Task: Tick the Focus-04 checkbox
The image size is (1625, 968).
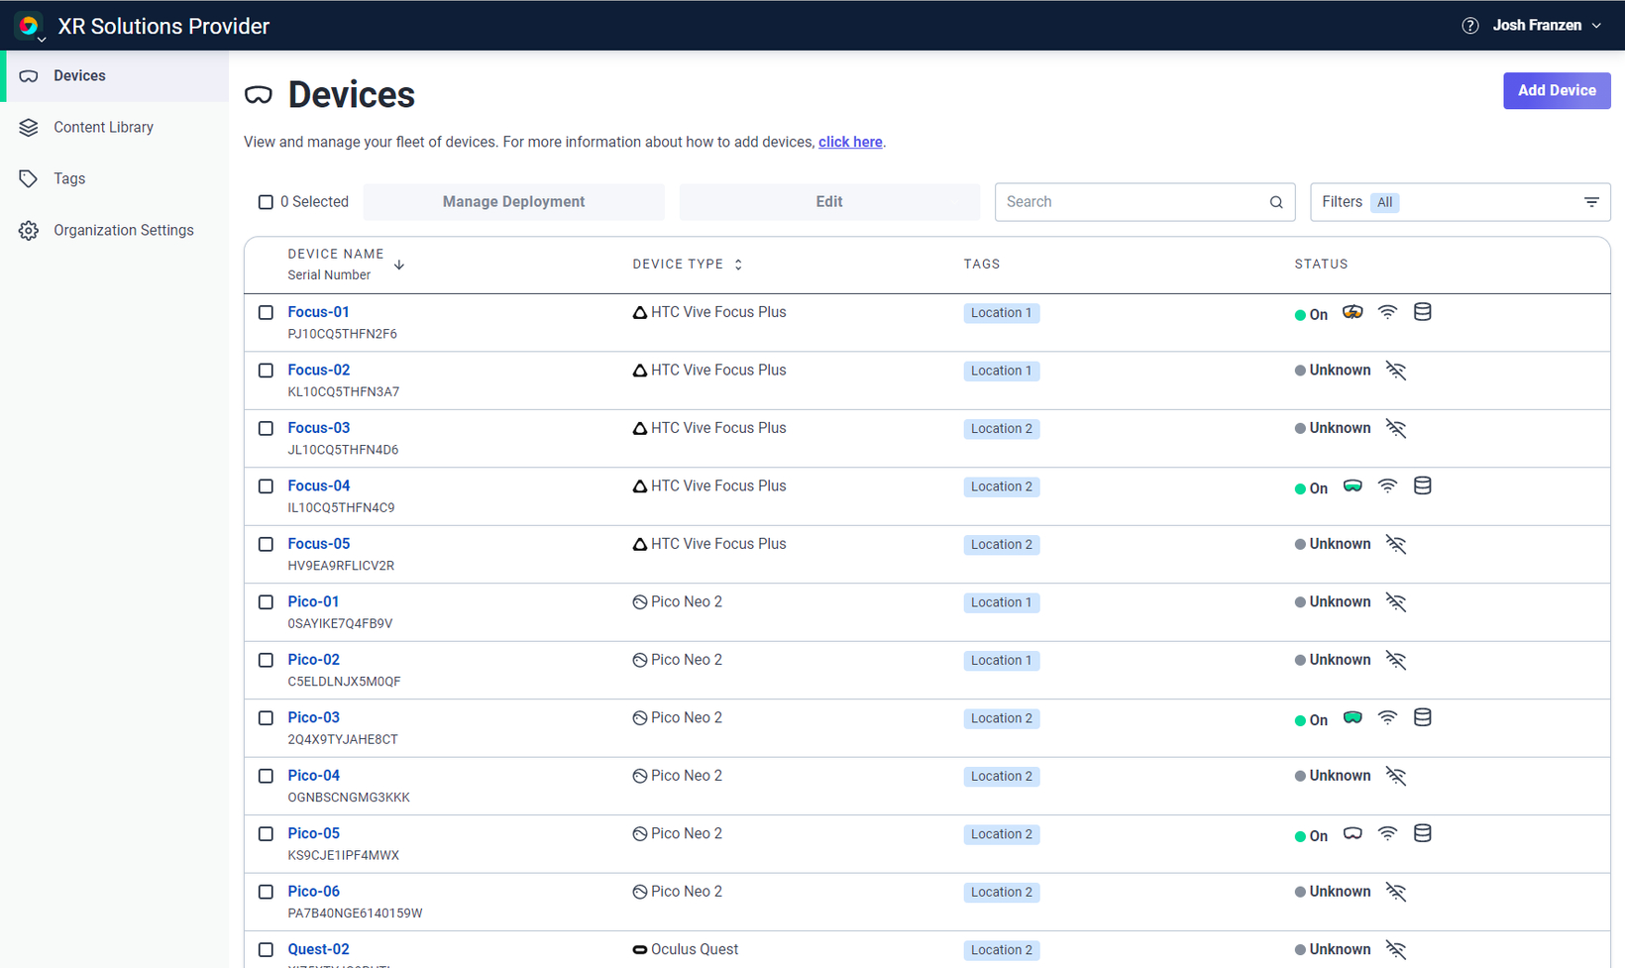Action: pos(266,486)
